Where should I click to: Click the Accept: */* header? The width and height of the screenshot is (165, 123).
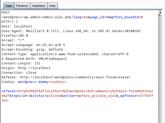click(x=13, y=40)
